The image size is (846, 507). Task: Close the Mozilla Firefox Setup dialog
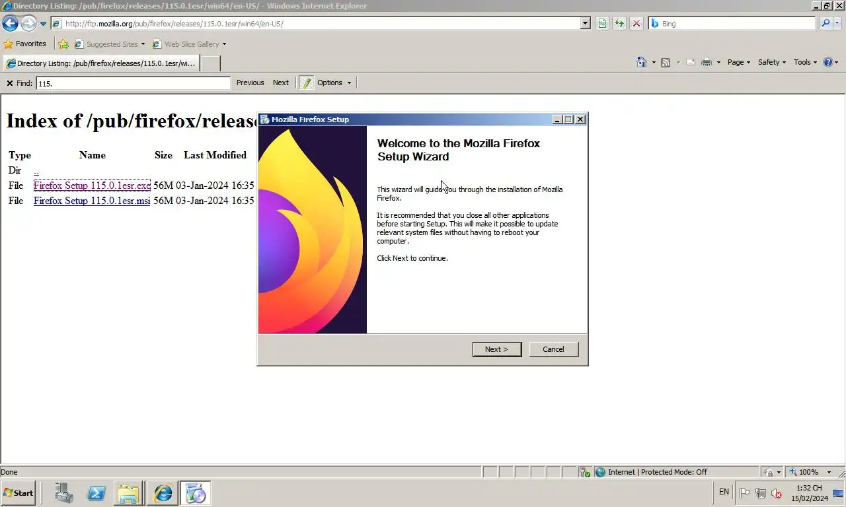(580, 119)
